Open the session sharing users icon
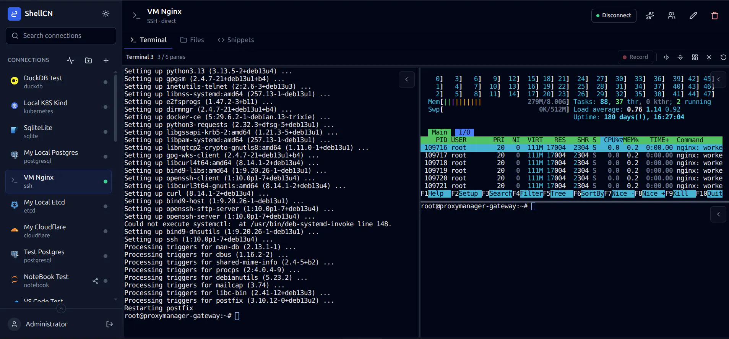729x339 pixels. pyautogui.click(x=671, y=16)
